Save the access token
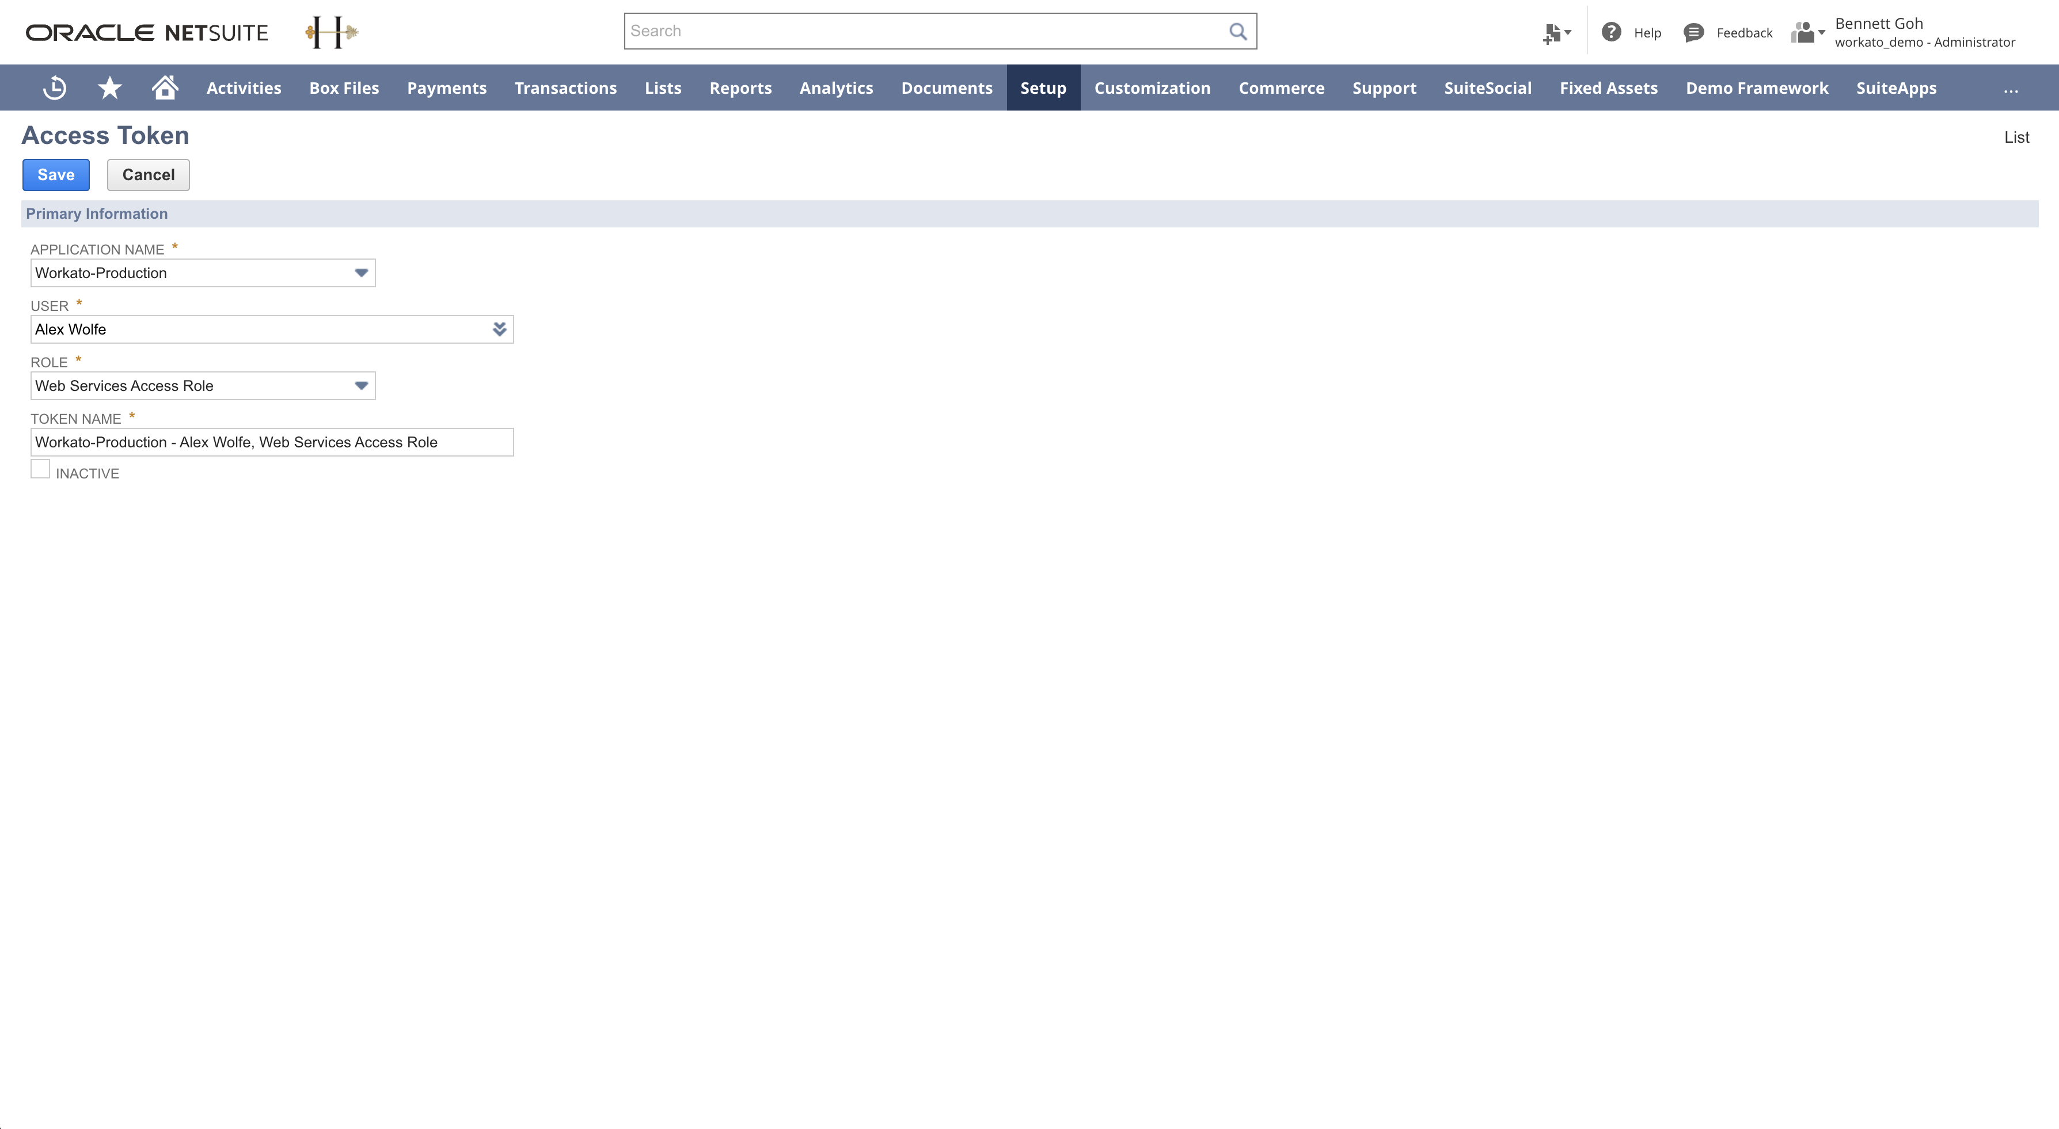This screenshot has height=1129, width=2059. [55, 174]
